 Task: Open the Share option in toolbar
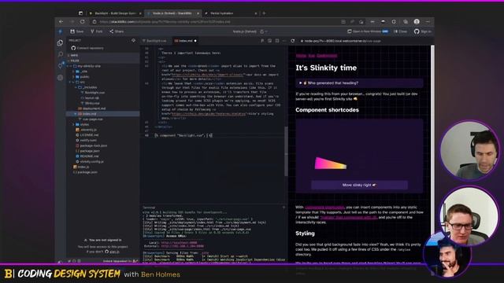pyautogui.click(x=117, y=31)
